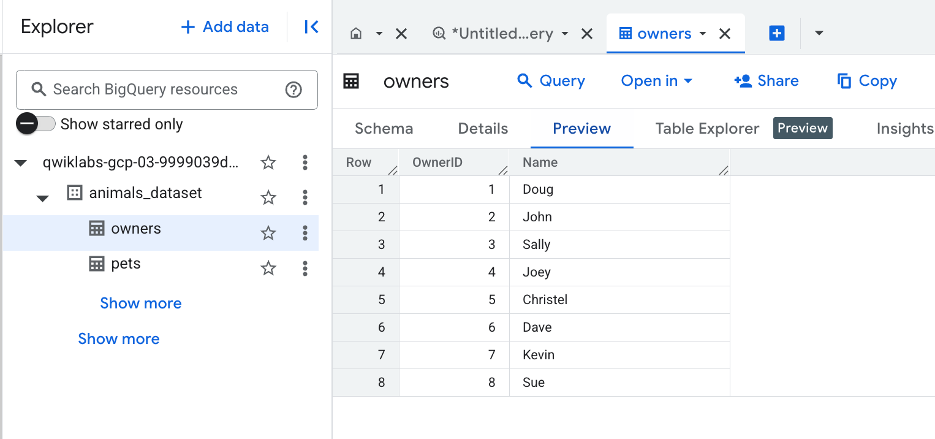The image size is (935, 439).
Task: Select the Joey name cell
Action: (619, 273)
